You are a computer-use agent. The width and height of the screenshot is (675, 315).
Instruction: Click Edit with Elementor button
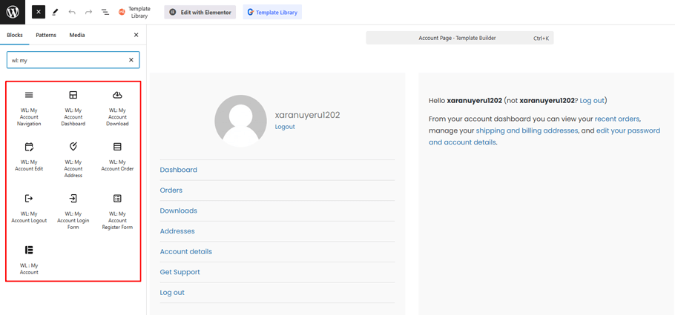(x=200, y=13)
